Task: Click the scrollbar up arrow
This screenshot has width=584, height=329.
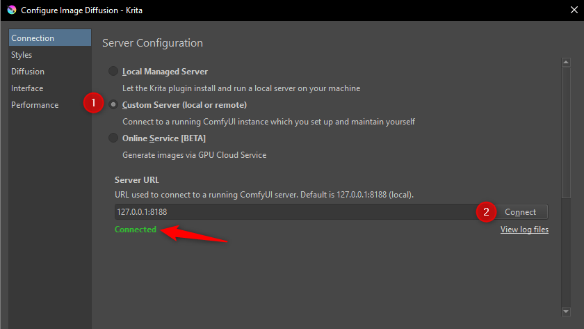Action: (x=566, y=62)
